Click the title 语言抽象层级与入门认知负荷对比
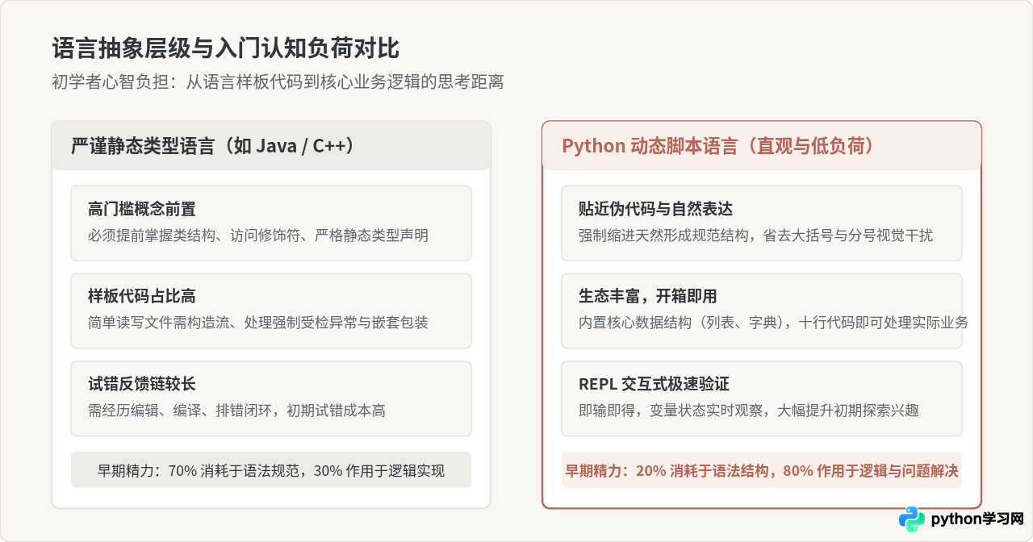The image size is (1033, 542). pyautogui.click(x=226, y=48)
